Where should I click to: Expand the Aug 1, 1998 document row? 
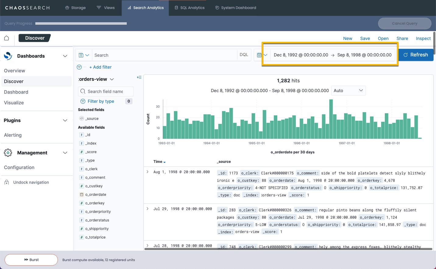pos(147,172)
